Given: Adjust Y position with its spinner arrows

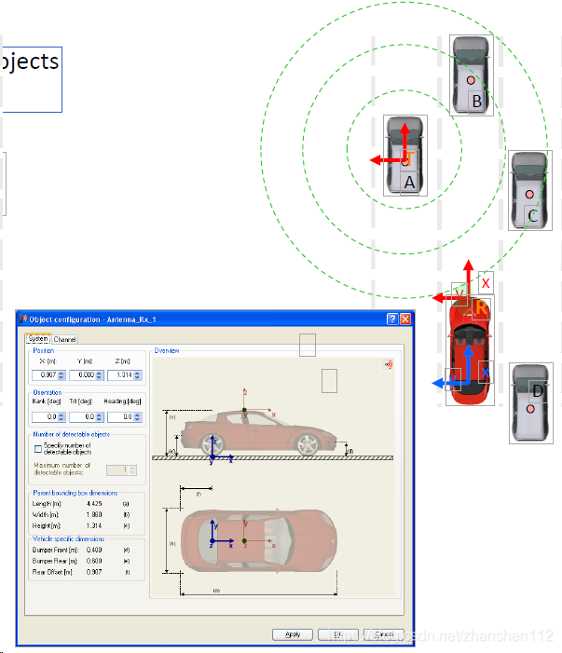Looking at the screenshot, I should 99,375.
